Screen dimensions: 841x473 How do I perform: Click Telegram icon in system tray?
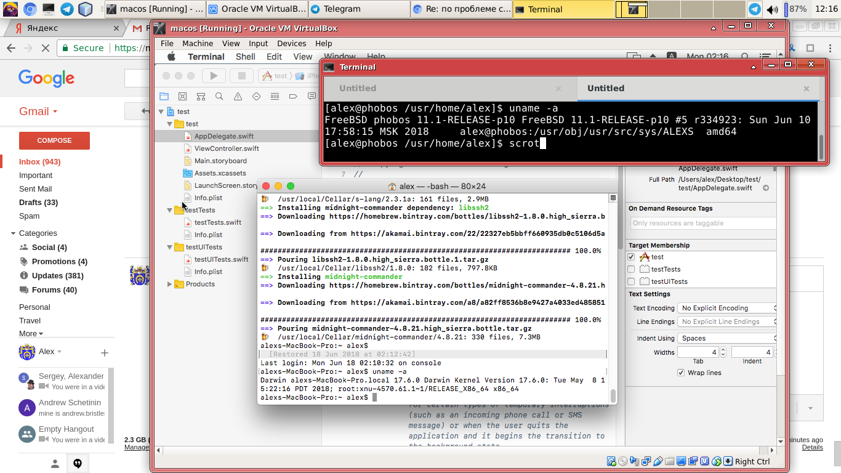coord(755,9)
